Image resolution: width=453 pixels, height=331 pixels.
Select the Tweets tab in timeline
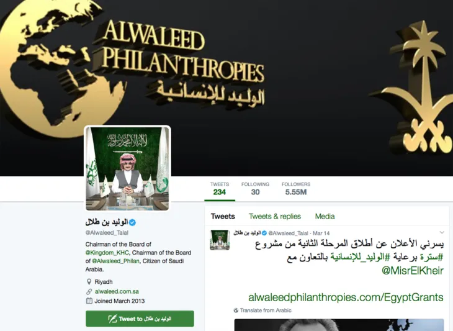pos(223,216)
